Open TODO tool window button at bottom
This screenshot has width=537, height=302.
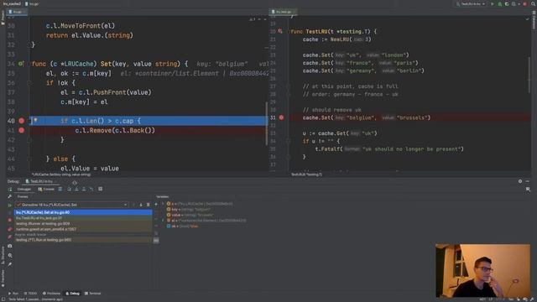point(30,294)
